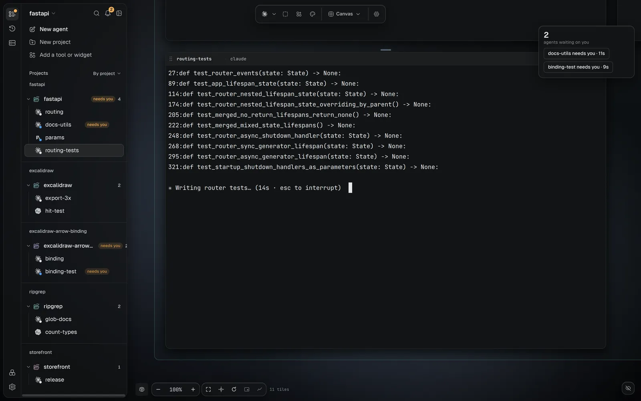Screen dimensions: 641x401
Task: Click the agents list icon in left rail
Action: point(12,14)
